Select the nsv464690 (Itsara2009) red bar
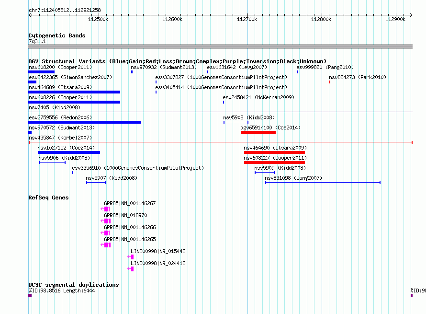Screen dimensions: 426x314 [274, 152]
